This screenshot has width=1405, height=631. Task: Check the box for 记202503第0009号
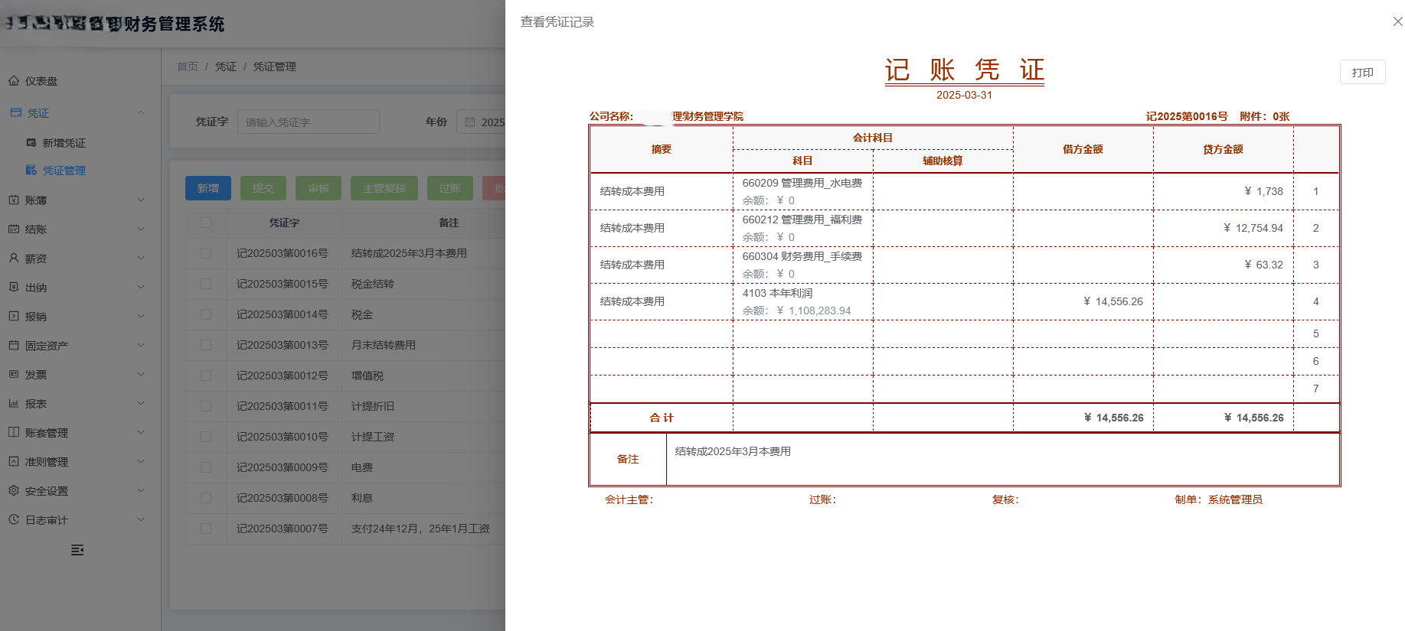pos(206,467)
